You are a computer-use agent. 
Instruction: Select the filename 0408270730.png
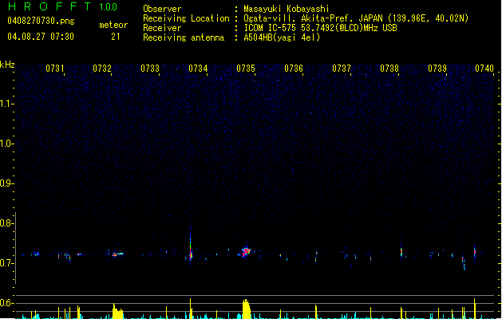tap(41, 21)
